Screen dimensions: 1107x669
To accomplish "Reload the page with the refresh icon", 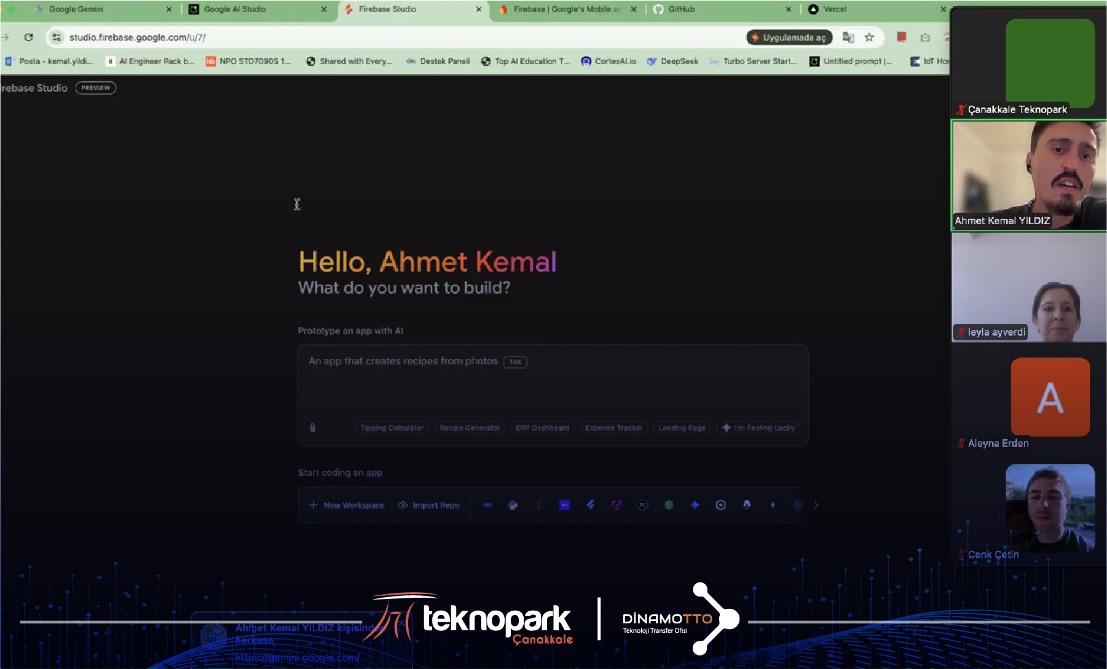I will tap(28, 37).
